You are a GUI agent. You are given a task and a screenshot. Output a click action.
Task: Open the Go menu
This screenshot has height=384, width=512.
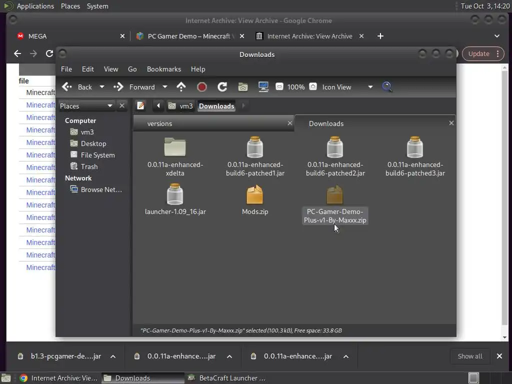point(132,69)
